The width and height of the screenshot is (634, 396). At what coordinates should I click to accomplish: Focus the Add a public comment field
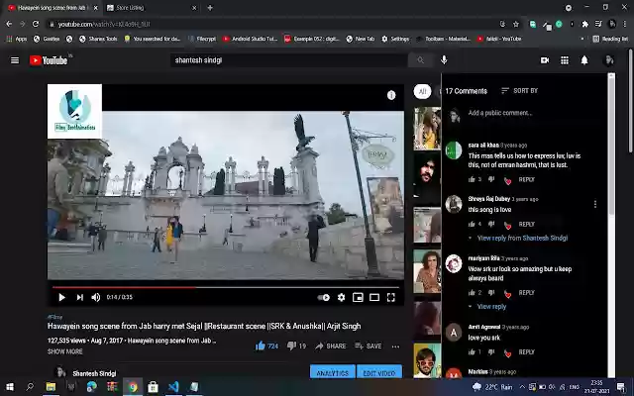tap(538, 113)
